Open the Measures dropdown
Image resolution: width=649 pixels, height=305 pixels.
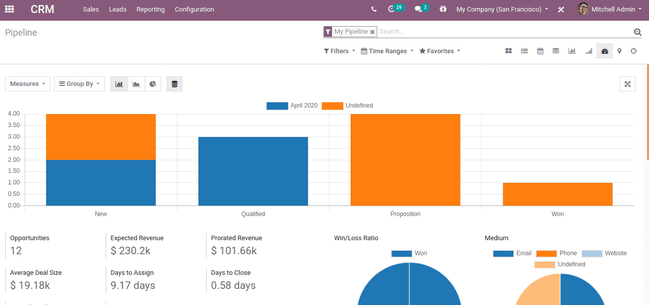[28, 84]
